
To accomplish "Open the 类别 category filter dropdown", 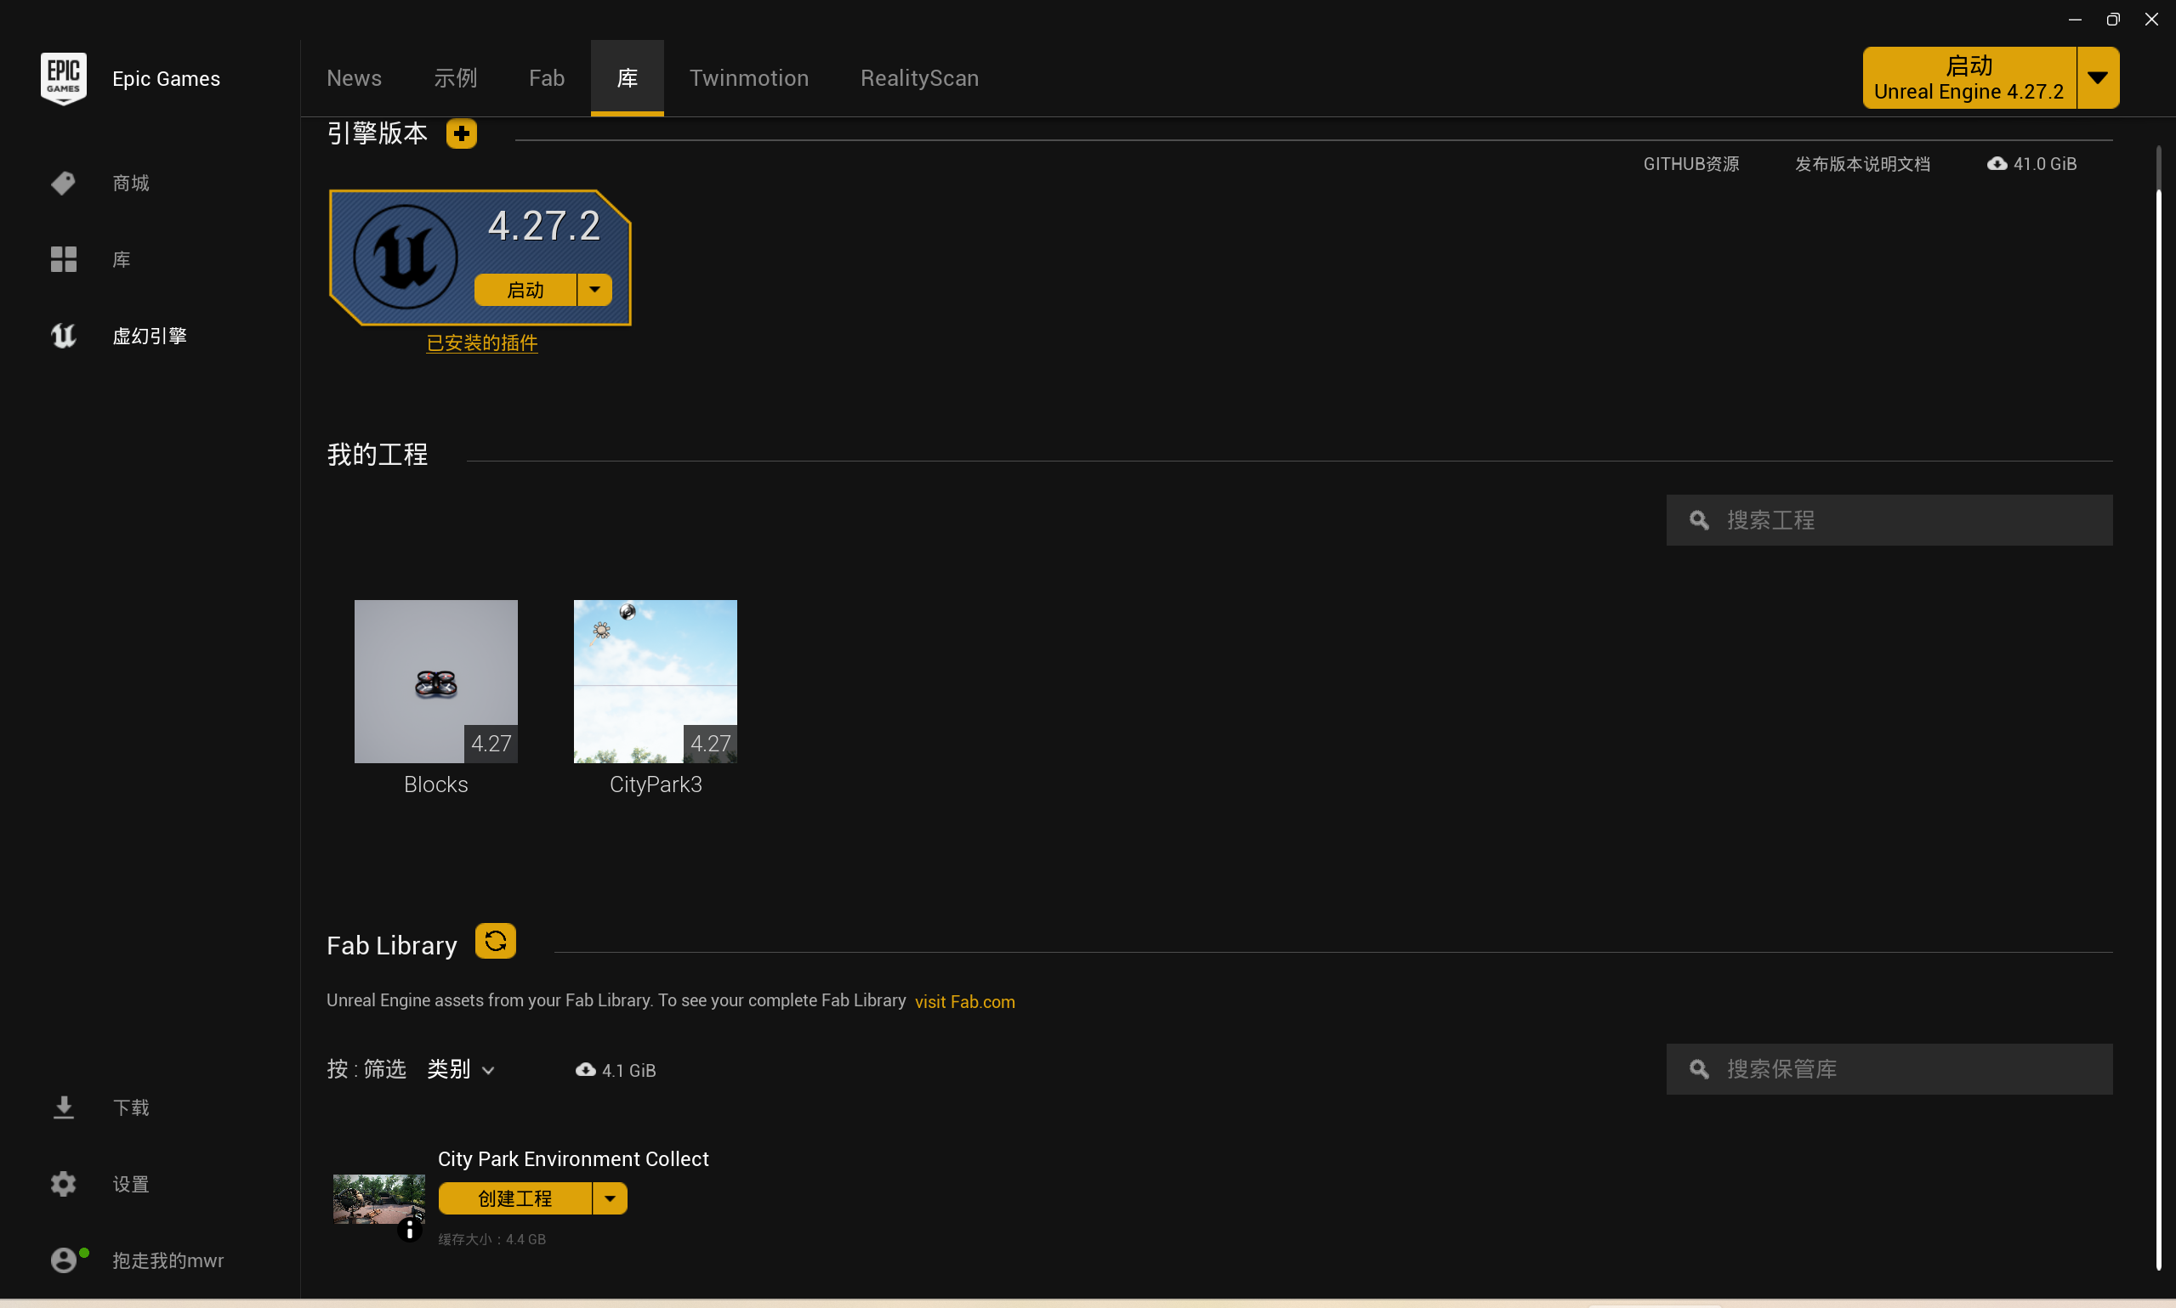I will click(461, 1069).
